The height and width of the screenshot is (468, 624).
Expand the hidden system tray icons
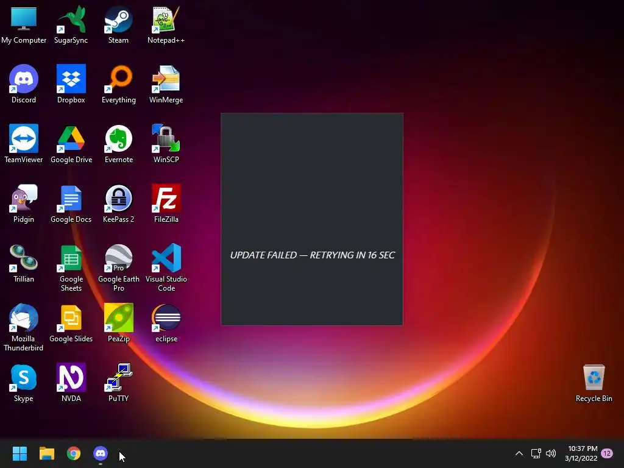click(519, 453)
